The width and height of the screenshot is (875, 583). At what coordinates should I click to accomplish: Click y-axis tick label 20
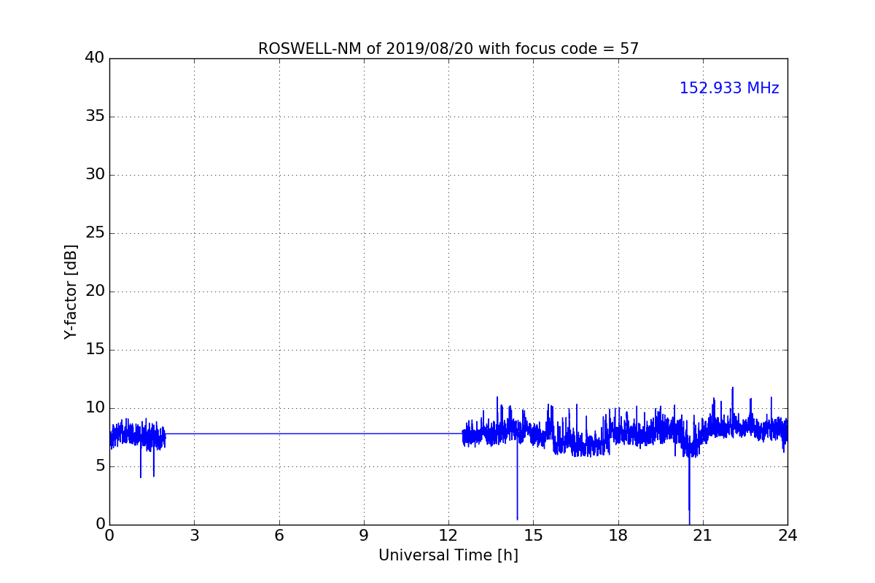coord(95,291)
